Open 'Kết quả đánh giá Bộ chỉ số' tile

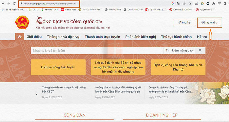[x=118, y=67]
